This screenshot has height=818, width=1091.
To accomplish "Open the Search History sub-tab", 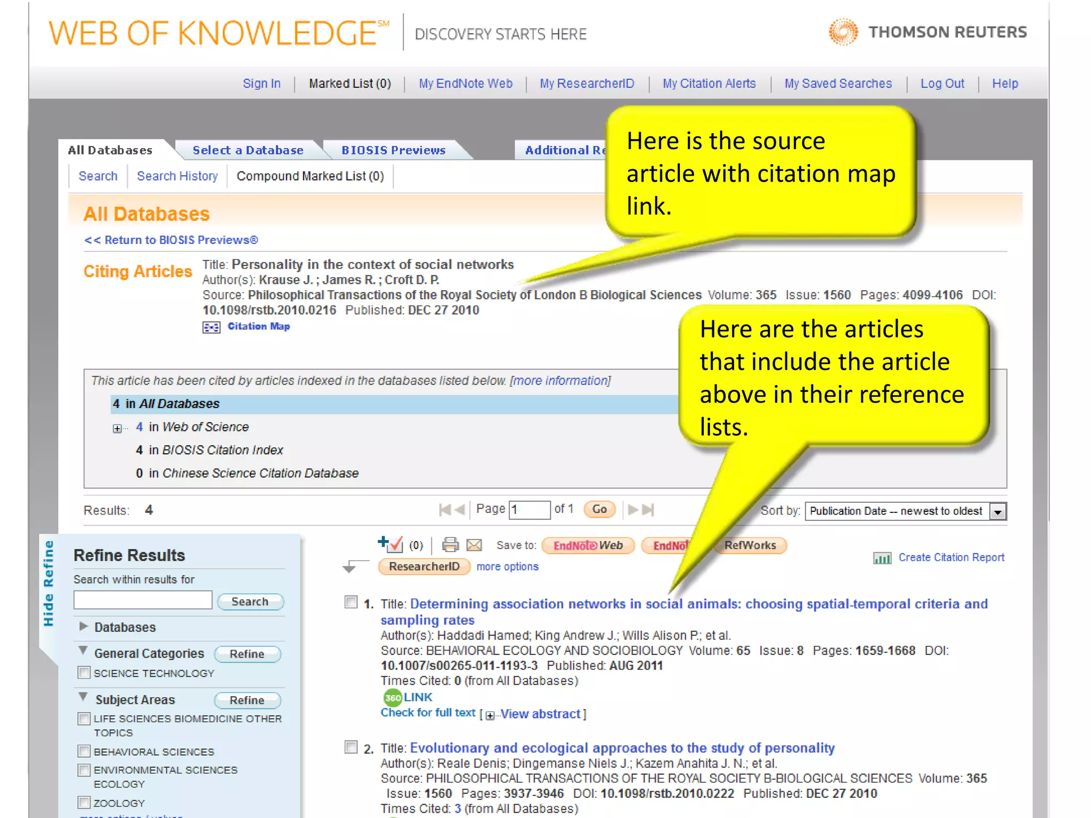I will click(x=177, y=176).
